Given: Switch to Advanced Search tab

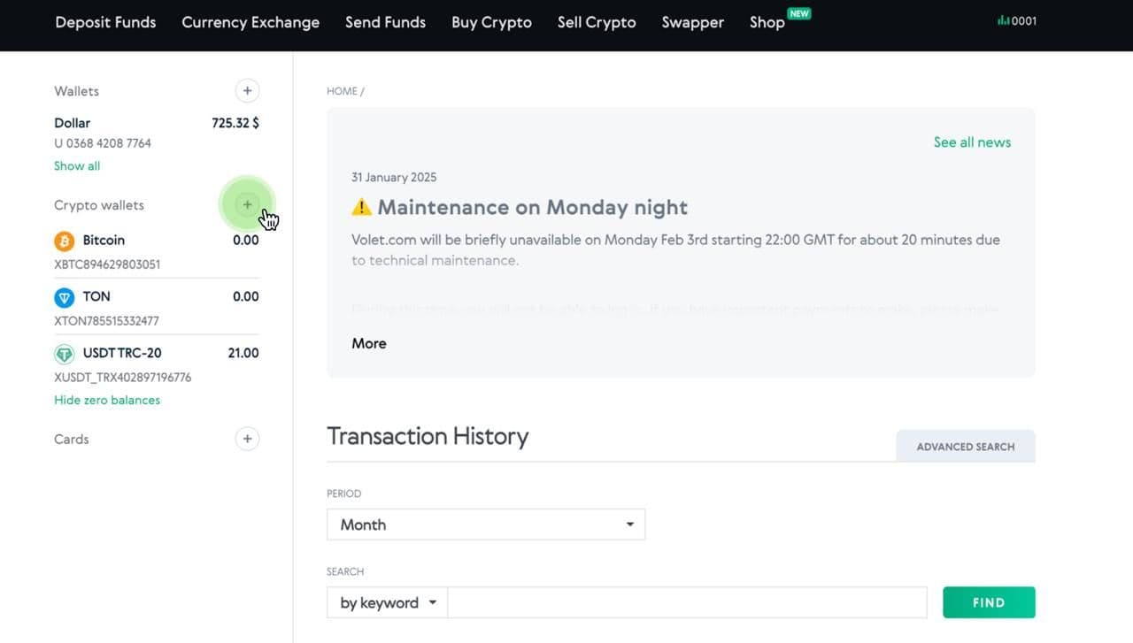Looking at the screenshot, I should coord(965,447).
